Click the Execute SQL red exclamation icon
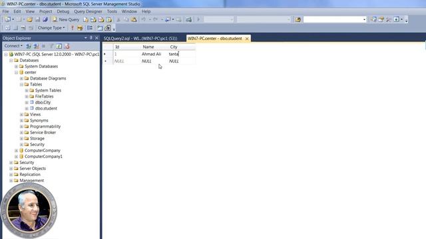This screenshot has height=239, width=426. pyautogui.click(x=73, y=28)
